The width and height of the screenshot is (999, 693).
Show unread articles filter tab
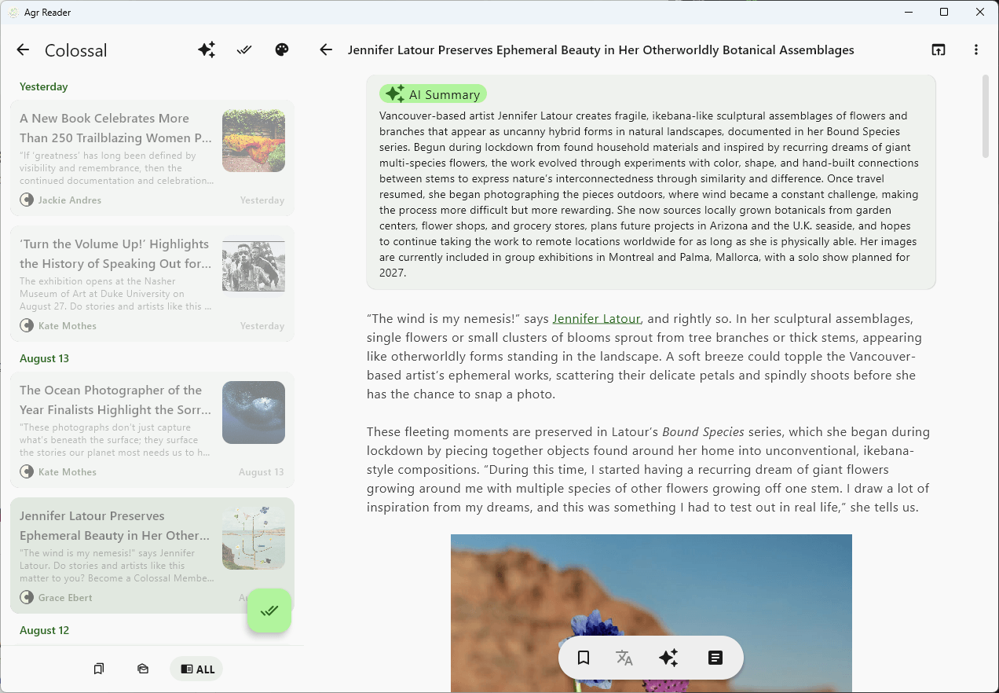(x=143, y=669)
